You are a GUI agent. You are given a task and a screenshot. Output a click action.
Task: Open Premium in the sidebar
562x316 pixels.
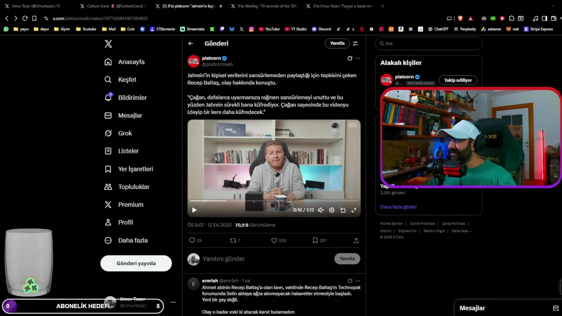[x=123, y=205]
